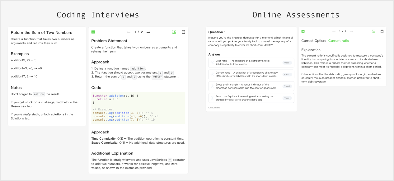Viewport: 394px width, 181px height.
Task: Click the Clear answer link
Action: click(x=213, y=107)
